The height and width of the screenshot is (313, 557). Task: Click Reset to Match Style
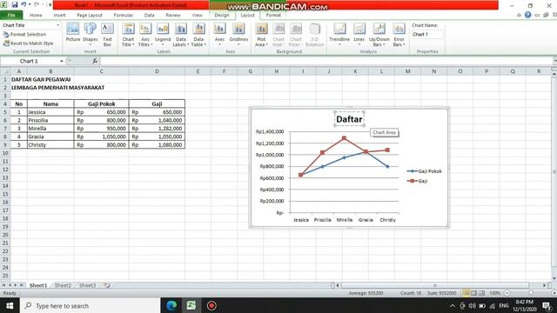(x=29, y=43)
